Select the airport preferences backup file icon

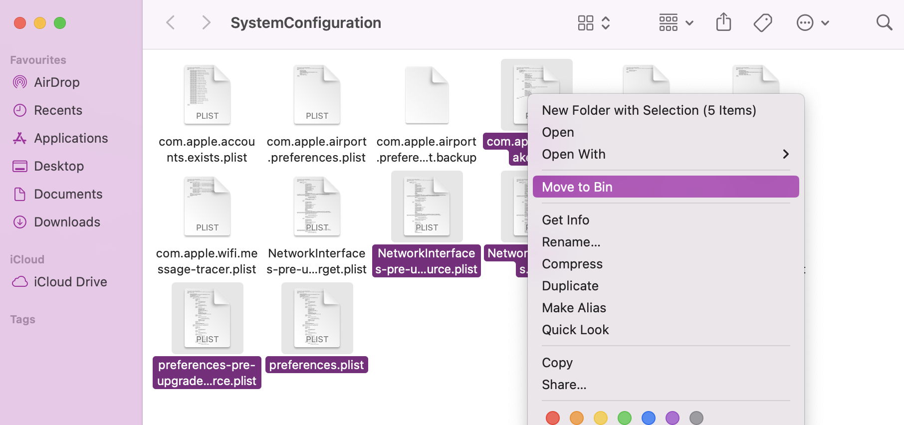tap(427, 95)
